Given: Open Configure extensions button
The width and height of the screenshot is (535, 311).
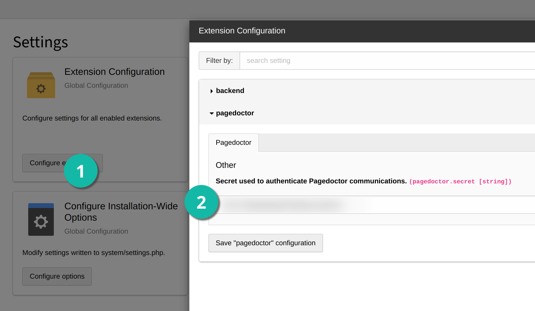Looking at the screenshot, I should coord(63,163).
